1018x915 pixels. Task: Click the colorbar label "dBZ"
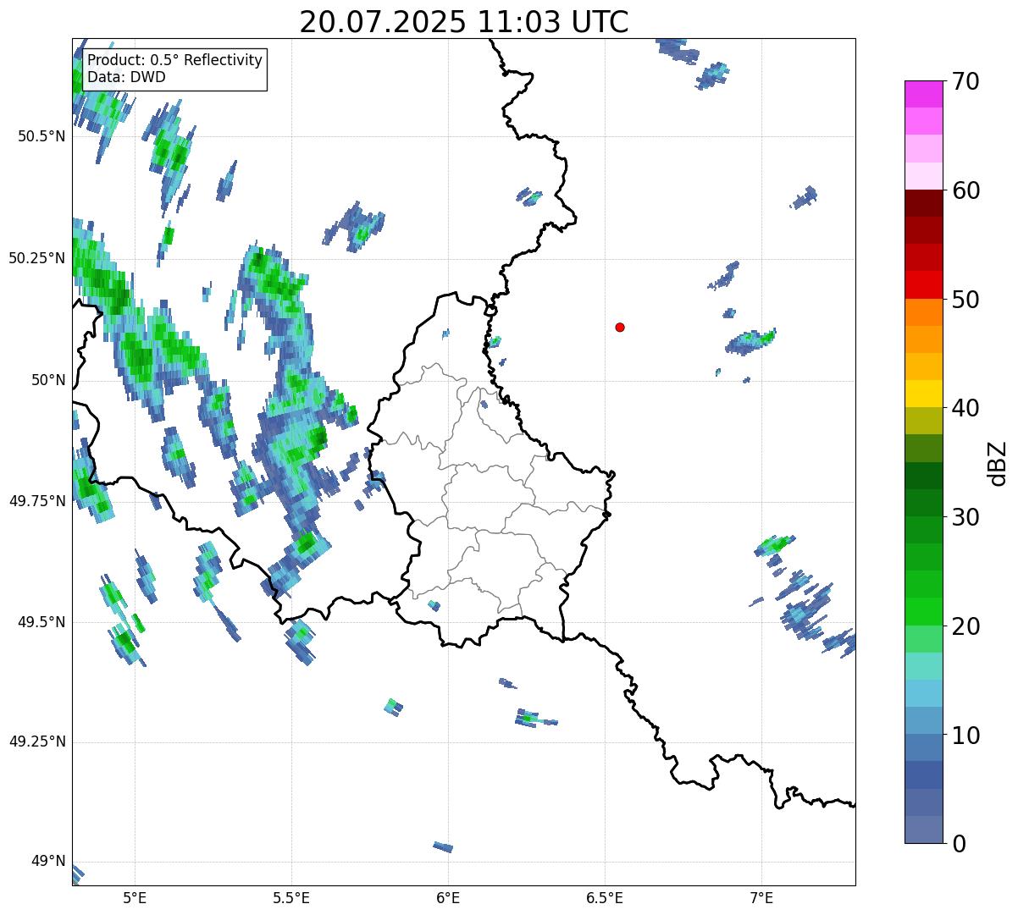pyautogui.click(x=999, y=462)
